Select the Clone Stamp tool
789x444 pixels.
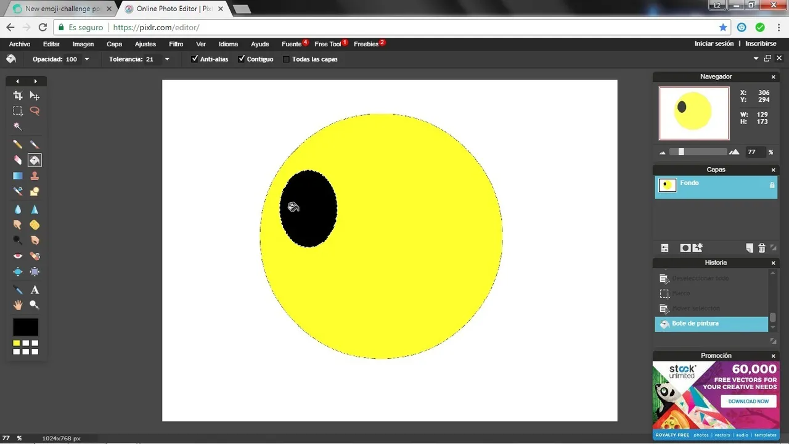(x=35, y=176)
